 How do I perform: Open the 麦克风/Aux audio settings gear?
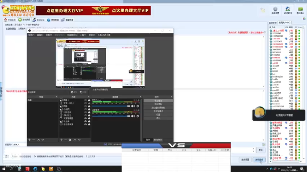(138, 106)
